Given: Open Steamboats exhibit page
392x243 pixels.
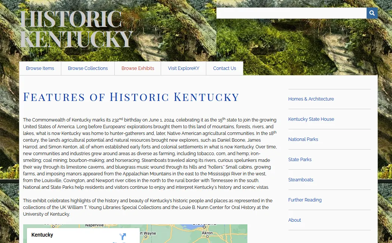Looking at the screenshot, I should (300, 180).
